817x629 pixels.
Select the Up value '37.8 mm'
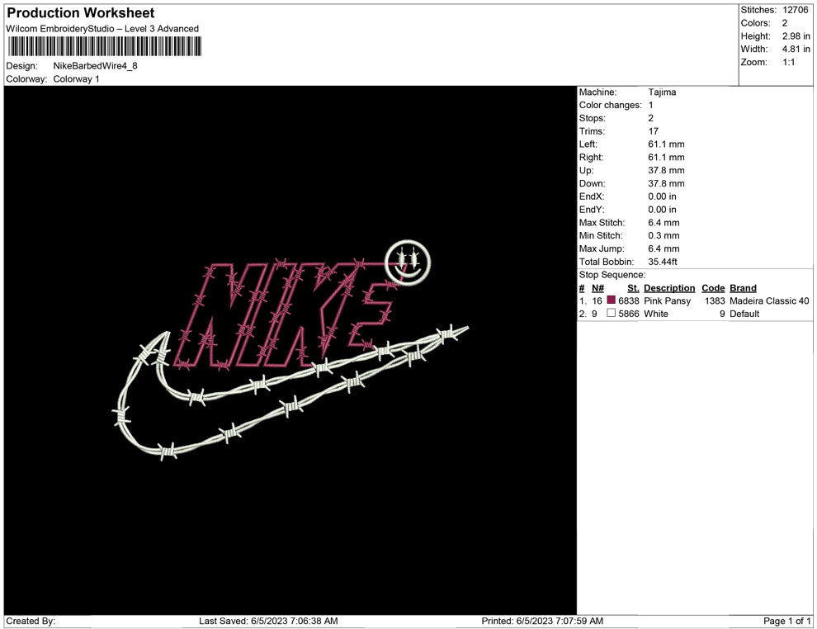(x=667, y=170)
